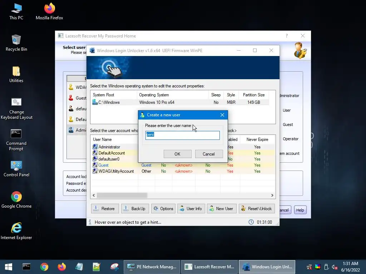
Task: Click the horizontal scrollbar thumb in user list
Action: pos(122,195)
